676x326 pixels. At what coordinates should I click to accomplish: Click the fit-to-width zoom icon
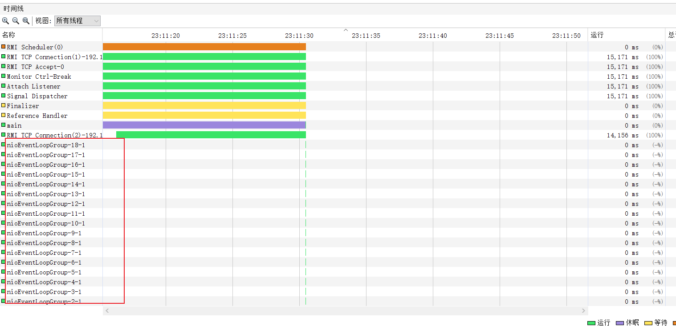(26, 20)
